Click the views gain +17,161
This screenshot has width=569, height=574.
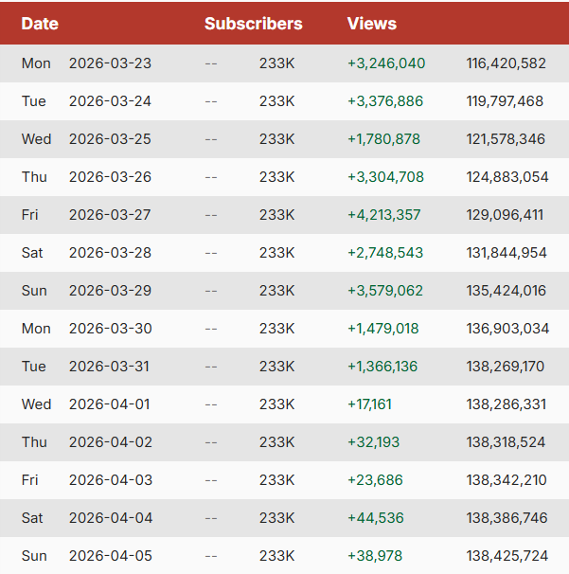pos(369,404)
